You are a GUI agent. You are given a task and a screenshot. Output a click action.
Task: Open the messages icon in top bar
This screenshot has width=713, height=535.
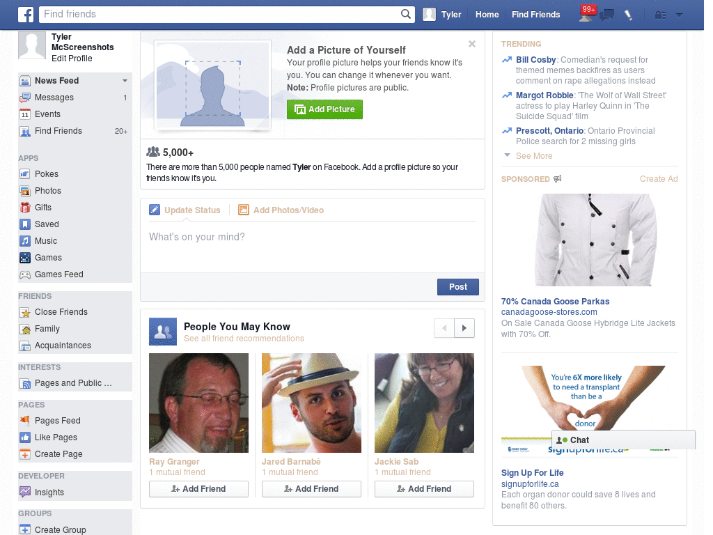tap(606, 15)
